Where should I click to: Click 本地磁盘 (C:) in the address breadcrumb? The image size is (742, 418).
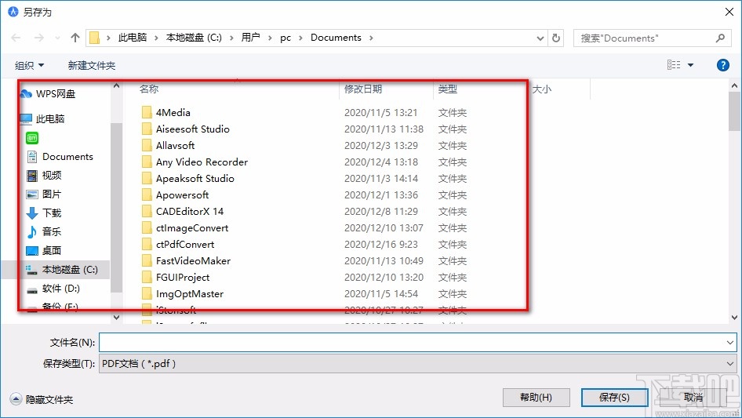[x=194, y=38]
